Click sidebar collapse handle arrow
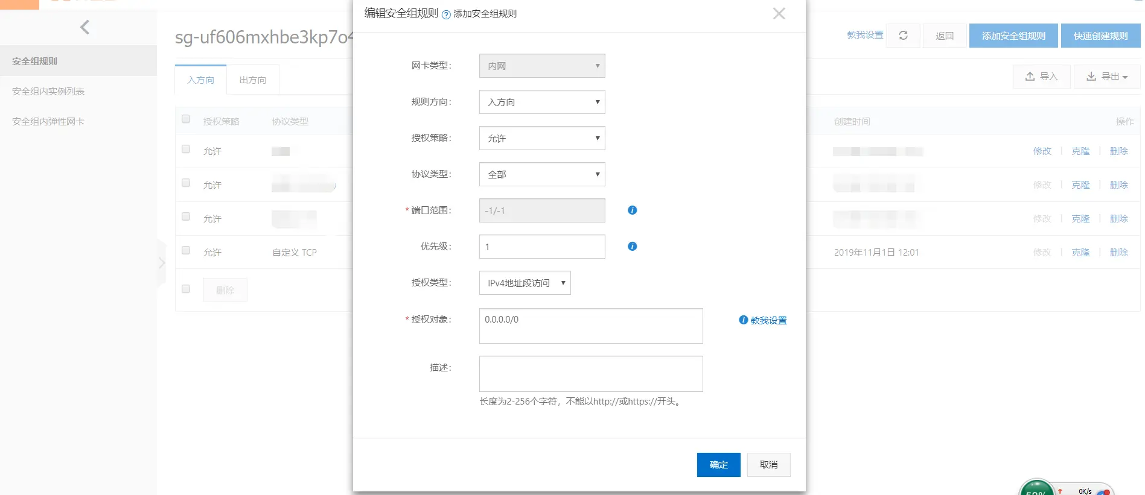This screenshot has height=495, width=1145. tap(161, 263)
